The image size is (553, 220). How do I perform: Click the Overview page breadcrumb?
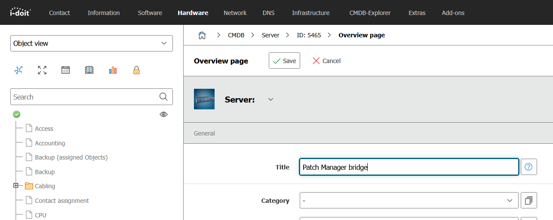[x=362, y=35]
